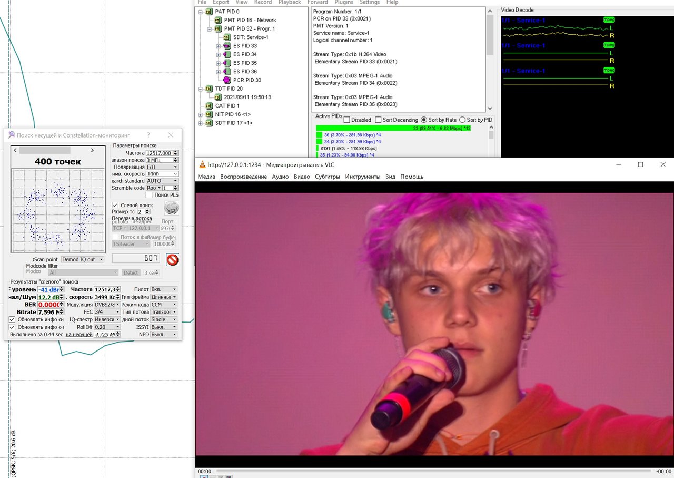Image resolution: width=674 pixels, height=478 pixels.
Task: Open the Поляризация dropdown
Action: pyautogui.click(x=162, y=167)
